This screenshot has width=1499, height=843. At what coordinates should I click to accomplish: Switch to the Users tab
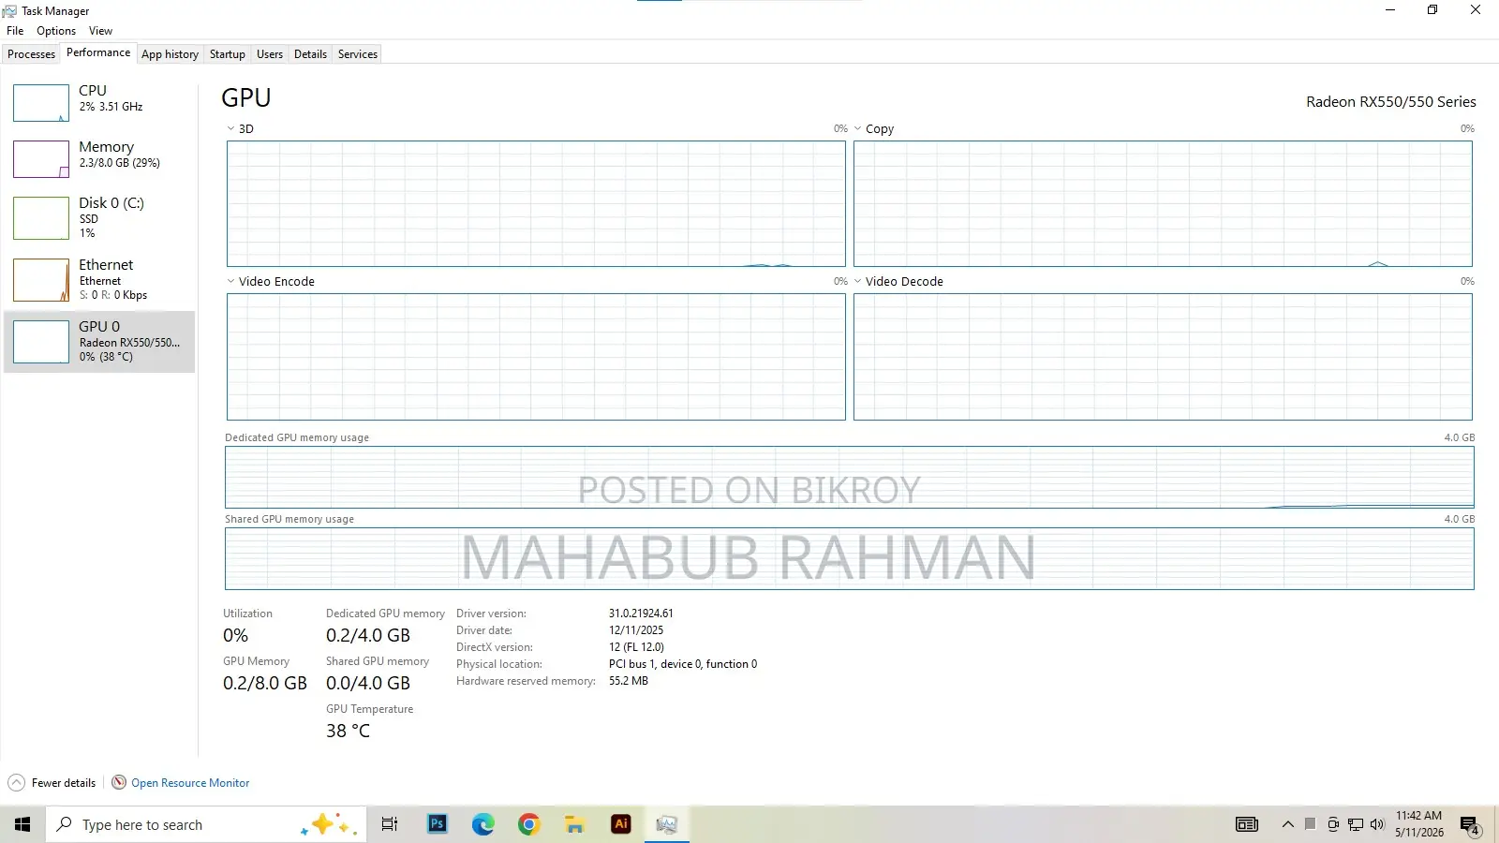(269, 54)
